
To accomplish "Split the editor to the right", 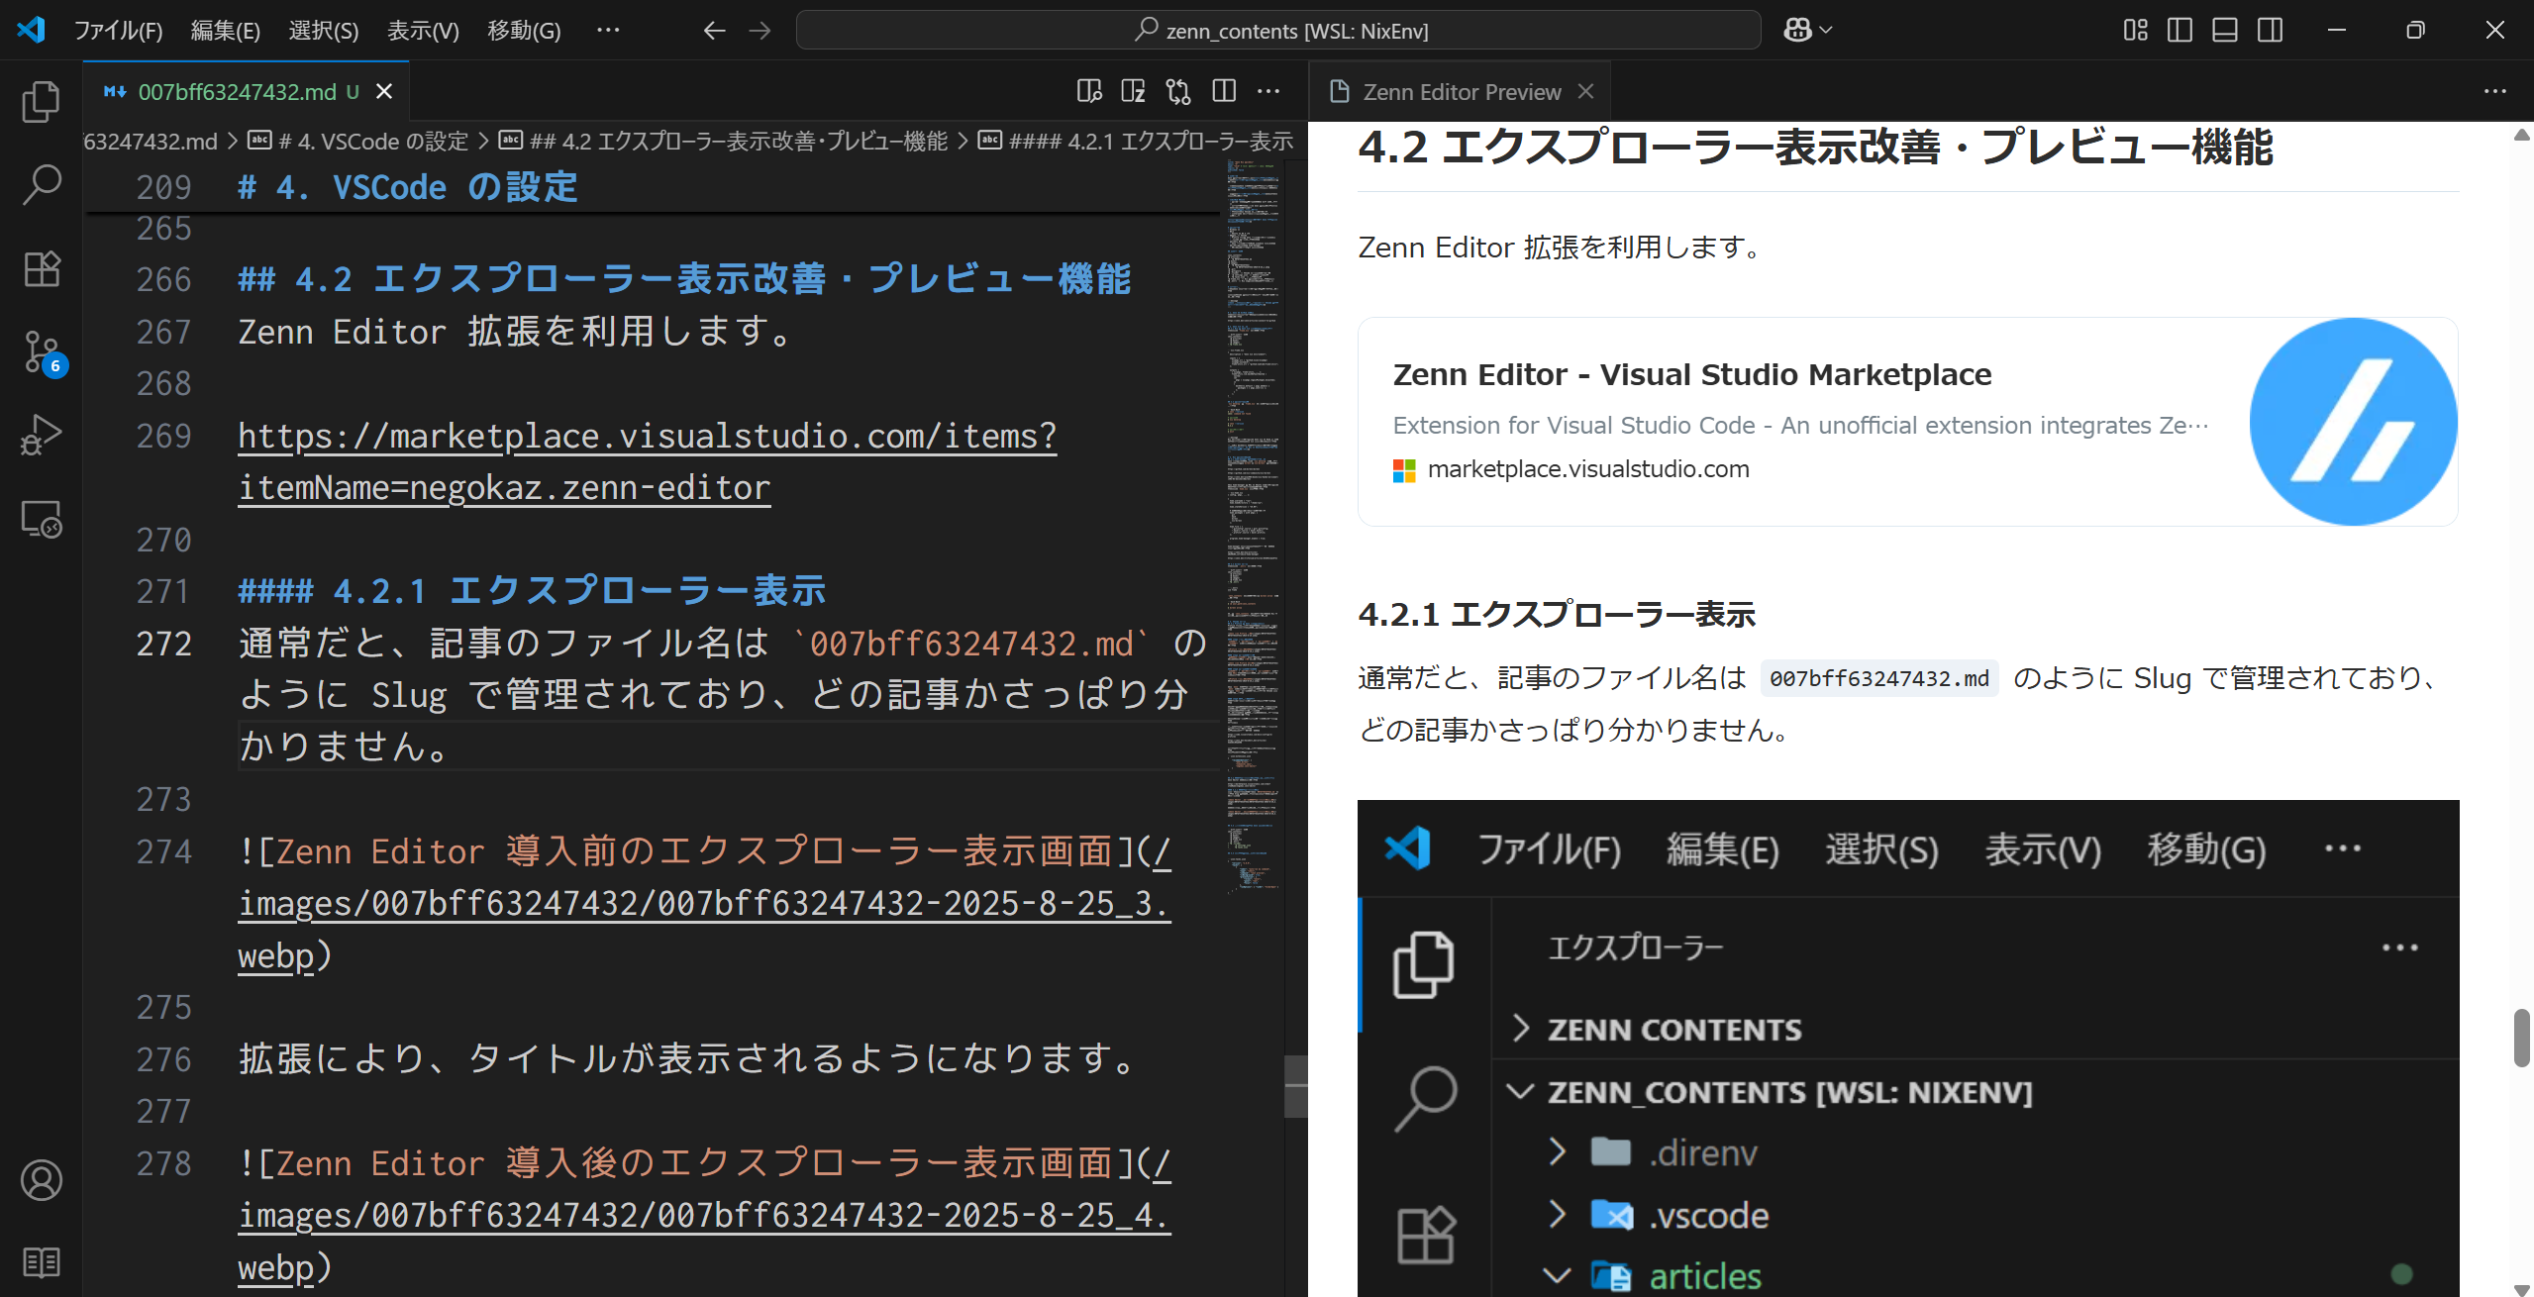I will [x=1224, y=91].
